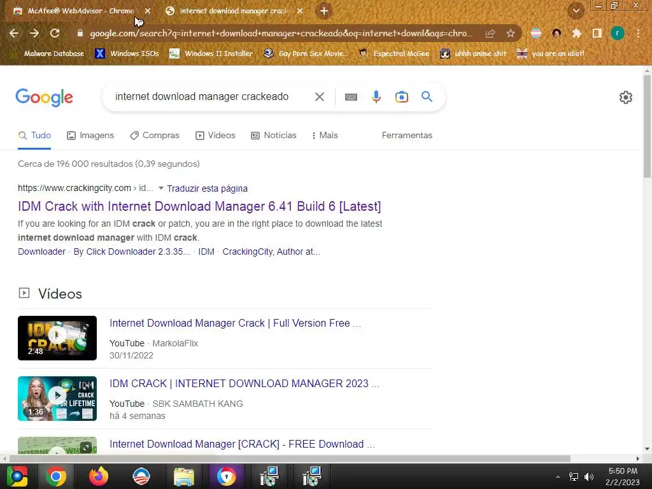652x489 pixels.
Task: Open the Windows 11 Installer bookmark
Action: [211, 53]
